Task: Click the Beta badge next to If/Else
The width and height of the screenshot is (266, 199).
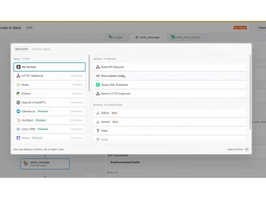Action: tap(114, 113)
